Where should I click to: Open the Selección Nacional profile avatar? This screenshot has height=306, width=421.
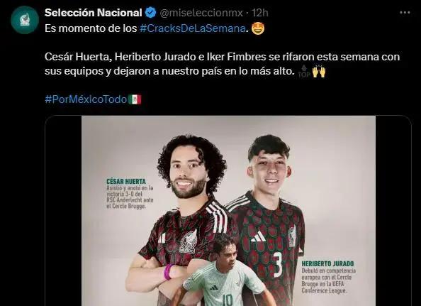point(25,20)
